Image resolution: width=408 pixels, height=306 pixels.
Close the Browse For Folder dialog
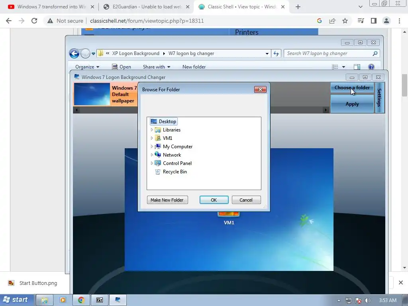pos(260,90)
